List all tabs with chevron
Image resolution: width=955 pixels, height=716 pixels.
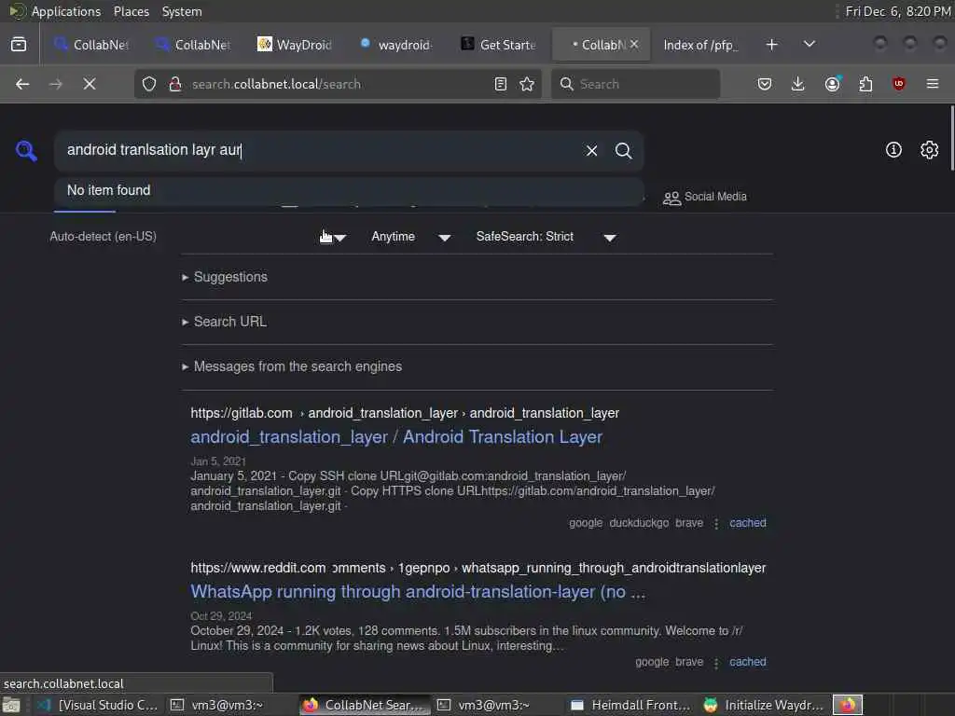(810, 45)
